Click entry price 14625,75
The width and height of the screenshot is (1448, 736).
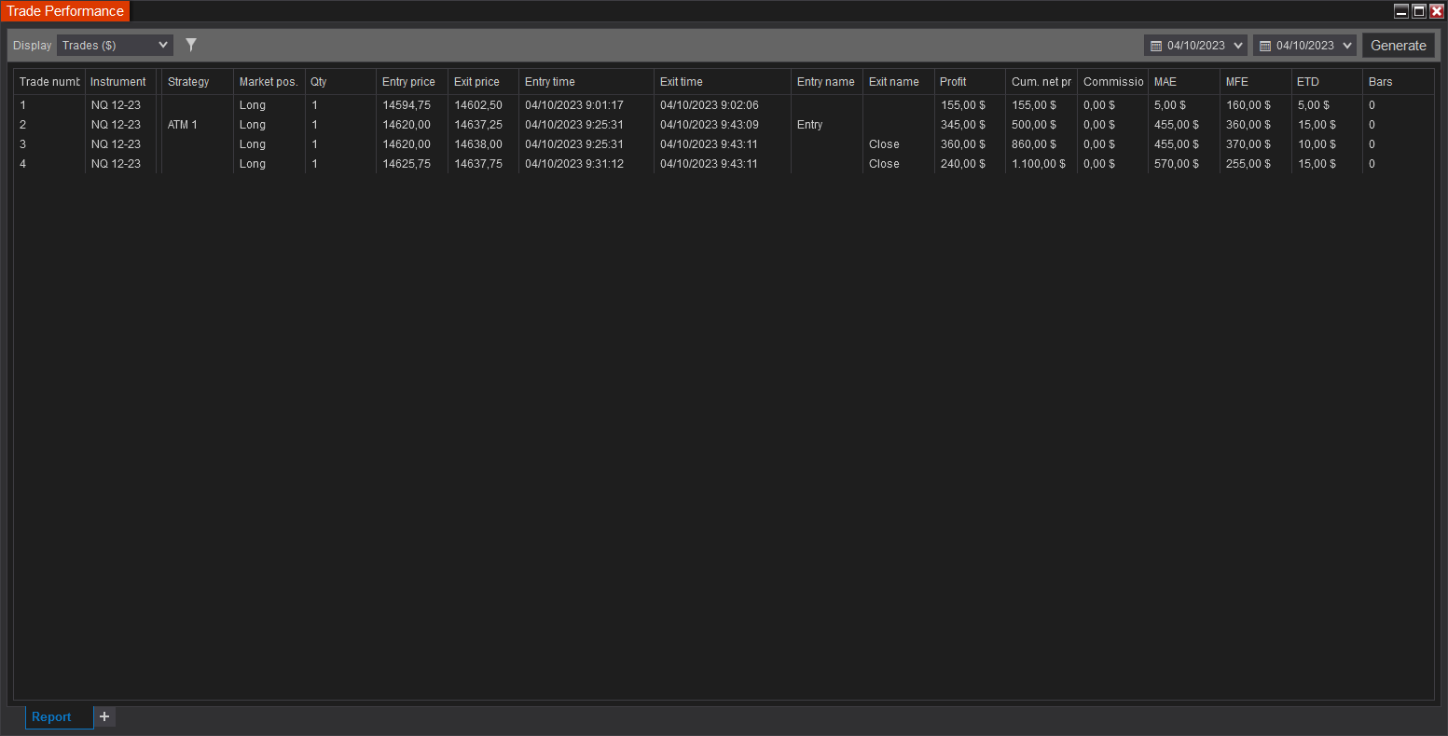tap(407, 164)
